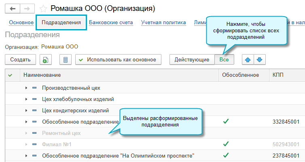
Task: Switch to the Подразделения tab
Action: [x=61, y=23]
